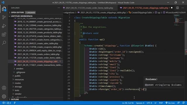Image resolution: width=187 pixels, height=105 pixels.
Task: Open 2020_11_04_120948_create_sessions_table.php
Action: pos(39,25)
